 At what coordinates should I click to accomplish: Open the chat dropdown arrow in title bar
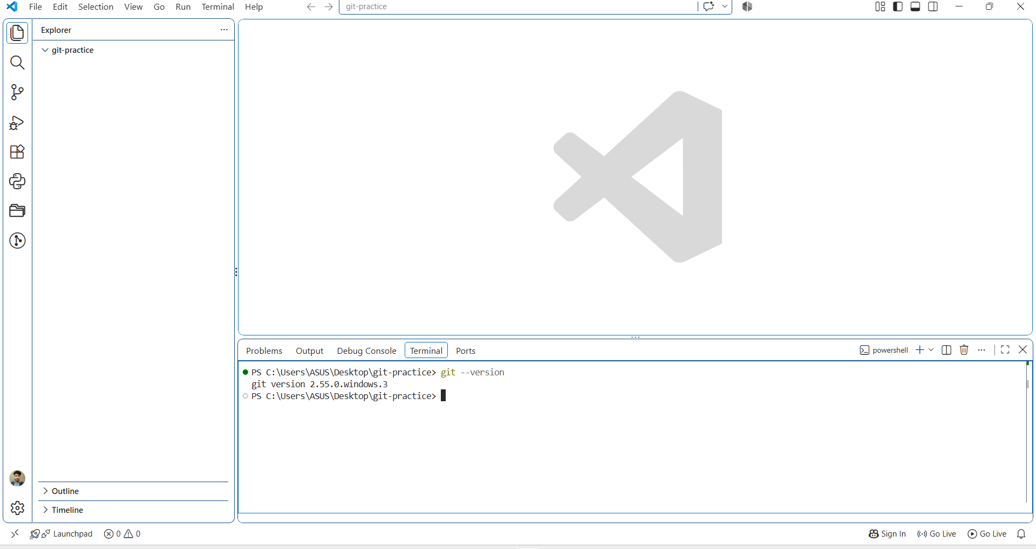click(x=725, y=6)
